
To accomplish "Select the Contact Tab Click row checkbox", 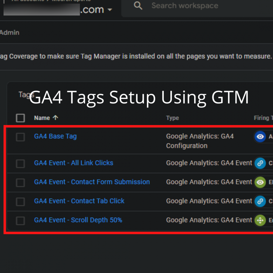I will (20, 202).
